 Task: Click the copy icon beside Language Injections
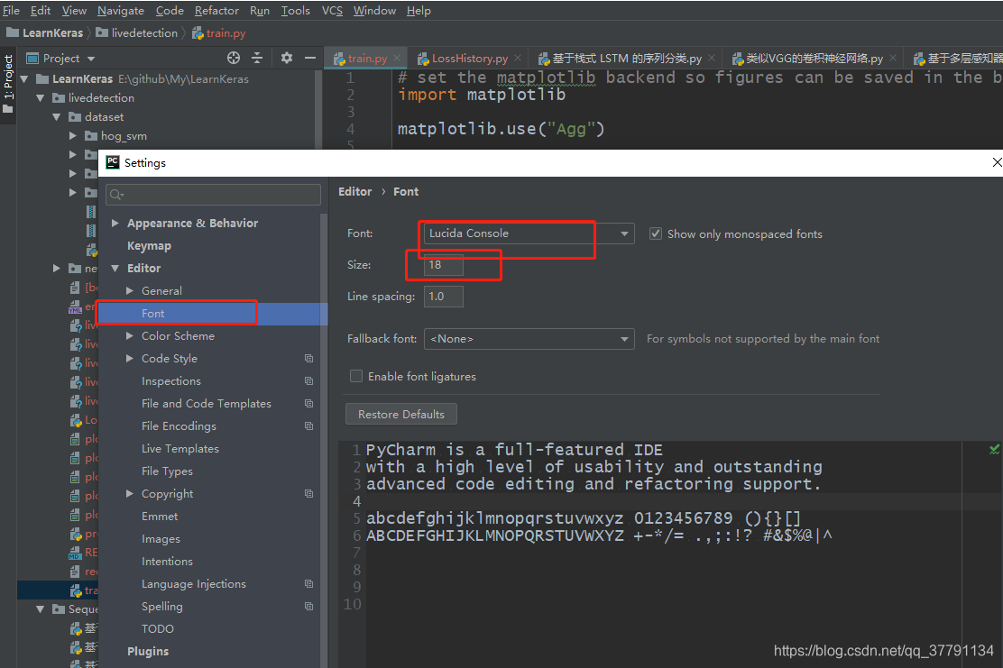tap(309, 583)
